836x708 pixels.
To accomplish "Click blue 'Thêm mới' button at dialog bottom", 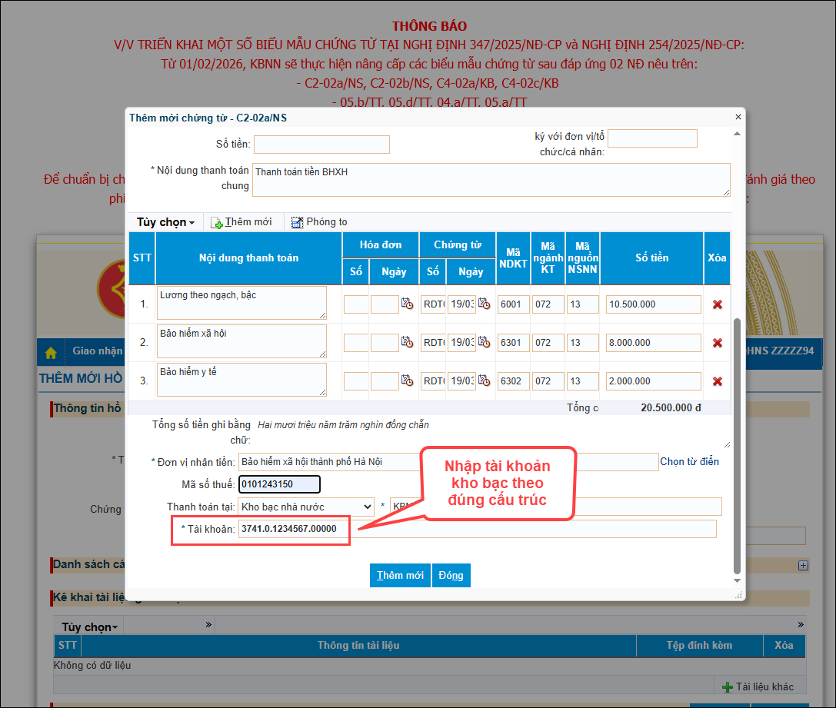I will tap(400, 575).
